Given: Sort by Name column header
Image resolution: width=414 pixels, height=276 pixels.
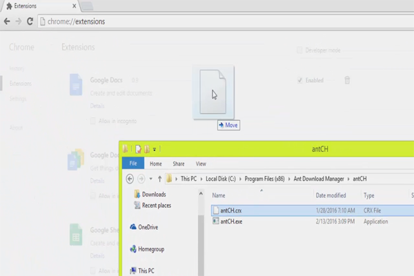Looking at the screenshot, I should tap(219, 195).
